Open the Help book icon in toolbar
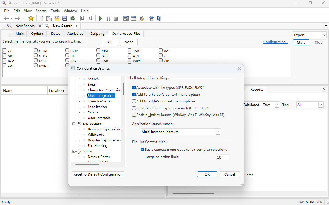This screenshot has width=329, height=205. 159,18
